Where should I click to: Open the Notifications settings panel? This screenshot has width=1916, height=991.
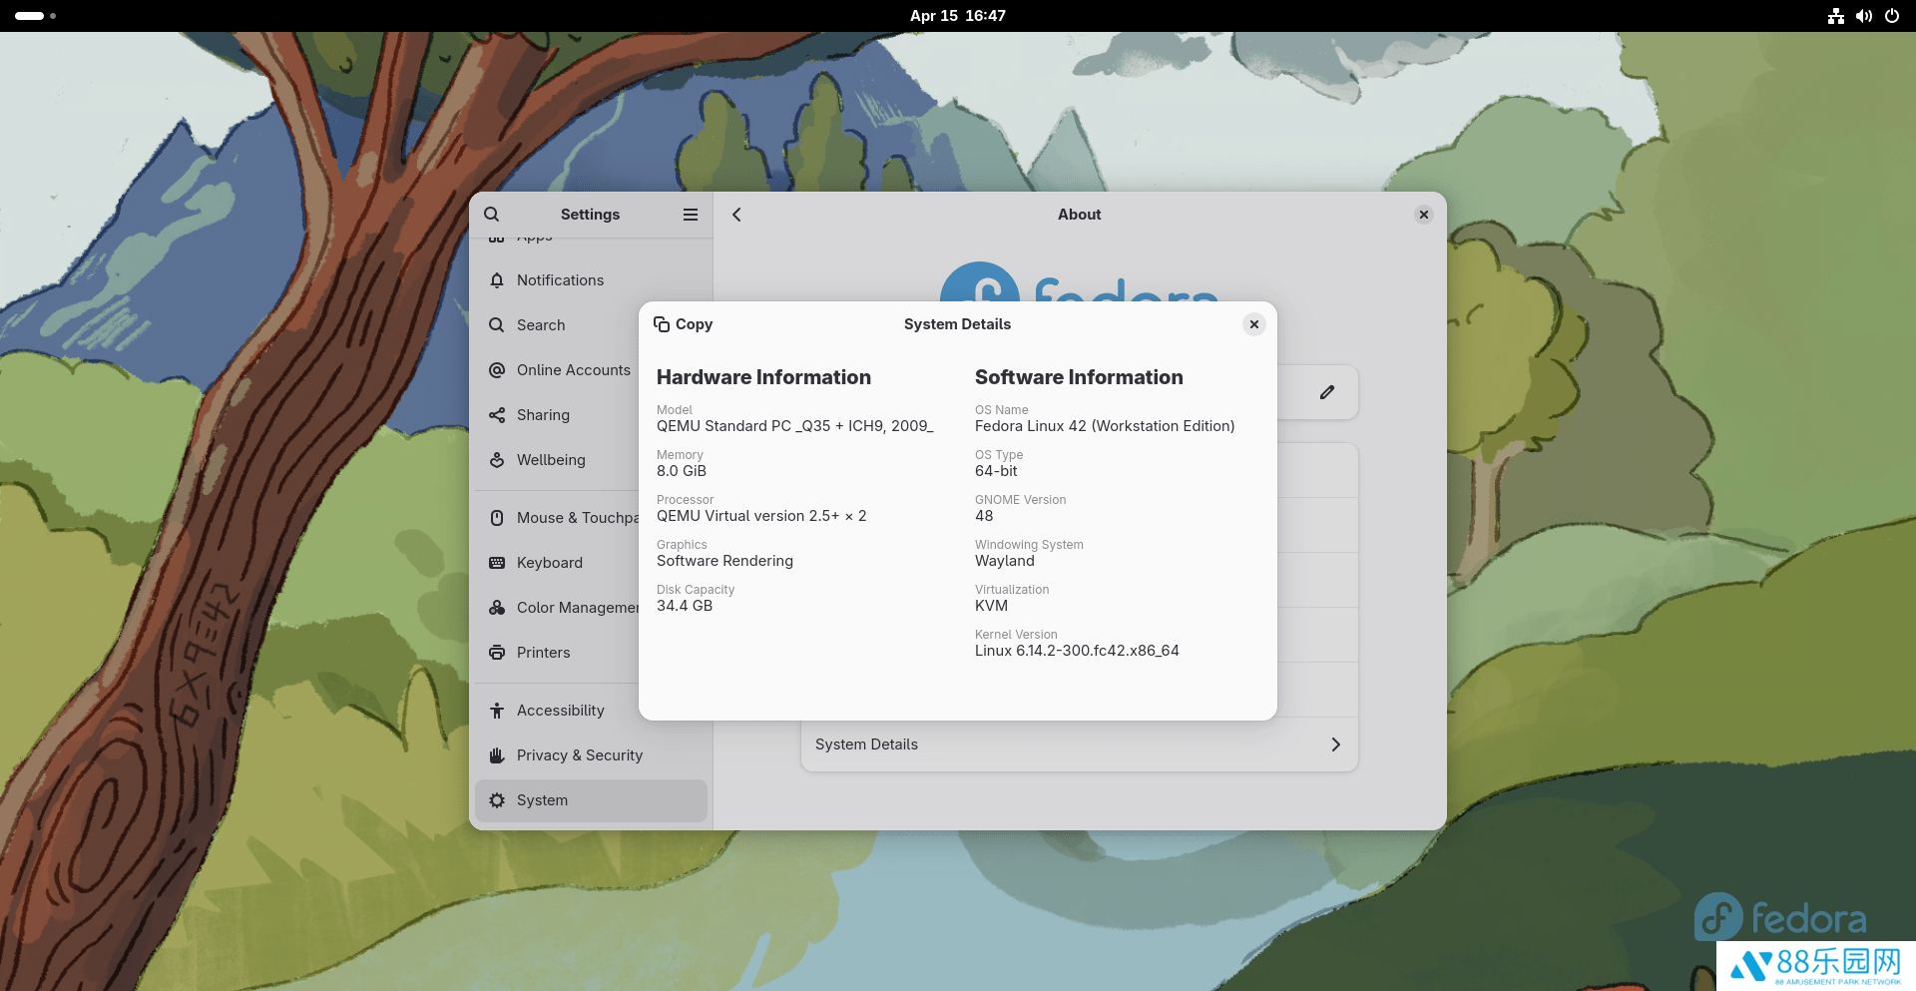click(x=560, y=280)
